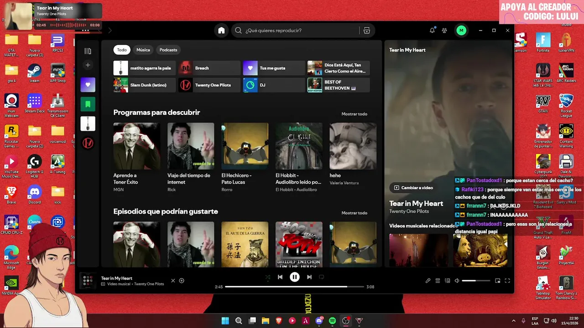584x328 pixels.
Task: Open El Arte de la Guerra episode thumbnail
Action: pyautogui.click(x=245, y=245)
